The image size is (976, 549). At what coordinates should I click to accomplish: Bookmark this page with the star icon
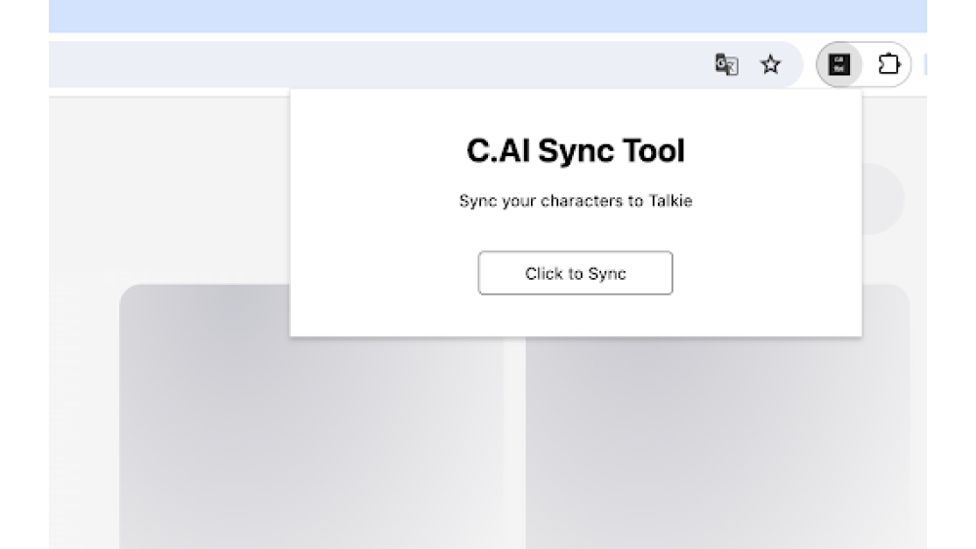(771, 64)
